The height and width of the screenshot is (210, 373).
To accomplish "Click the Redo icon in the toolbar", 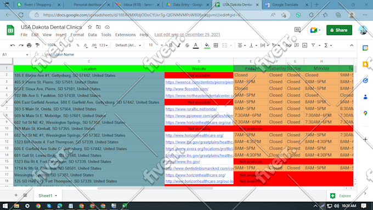I will pyautogui.click(x=21, y=45).
